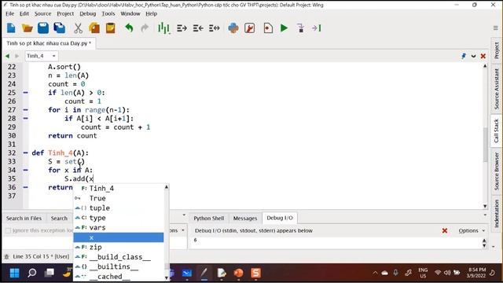Click the red-dot page toolbar icon
This screenshot has height=283, width=503.
268,28
